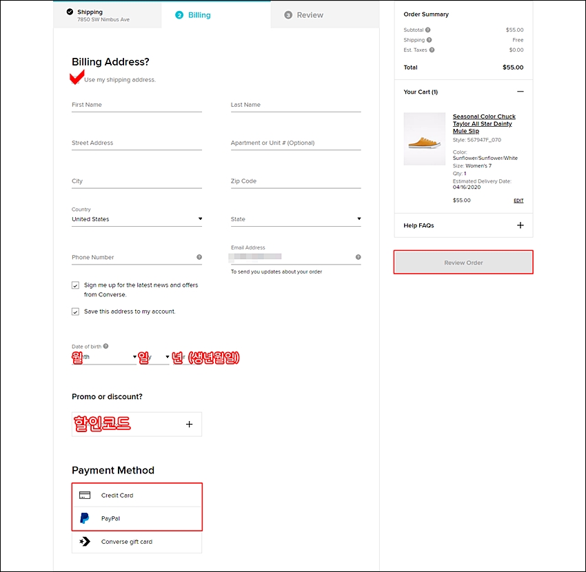Expand the Help FAQs section
This screenshot has width=586, height=572.
click(521, 225)
